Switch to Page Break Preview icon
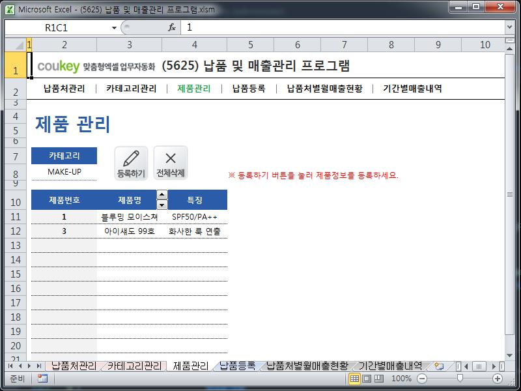The image size is (521, 391). [379, 379]
